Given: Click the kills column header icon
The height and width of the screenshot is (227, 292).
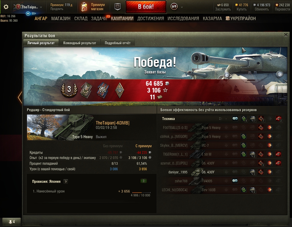Looking at the screenshot, I should (x=279, y=118).
